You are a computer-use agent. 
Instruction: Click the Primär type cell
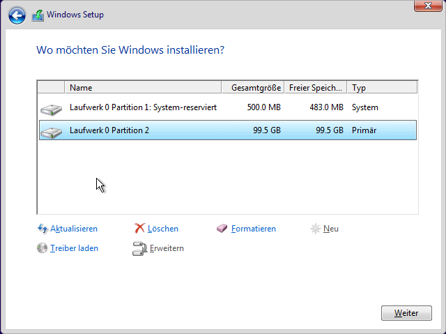click(364, 130)
